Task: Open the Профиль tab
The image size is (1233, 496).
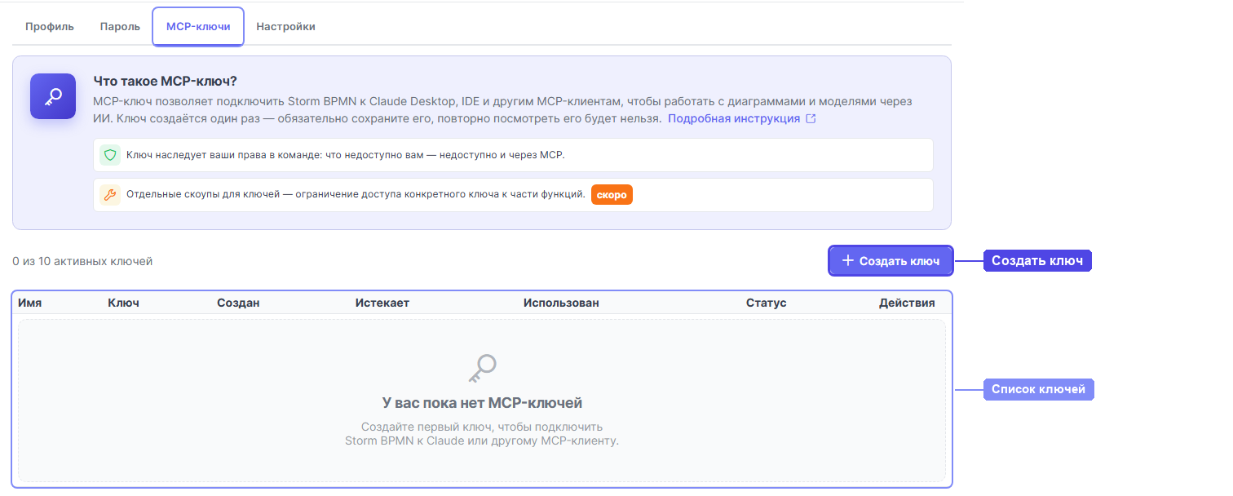Action: [50, 27]
